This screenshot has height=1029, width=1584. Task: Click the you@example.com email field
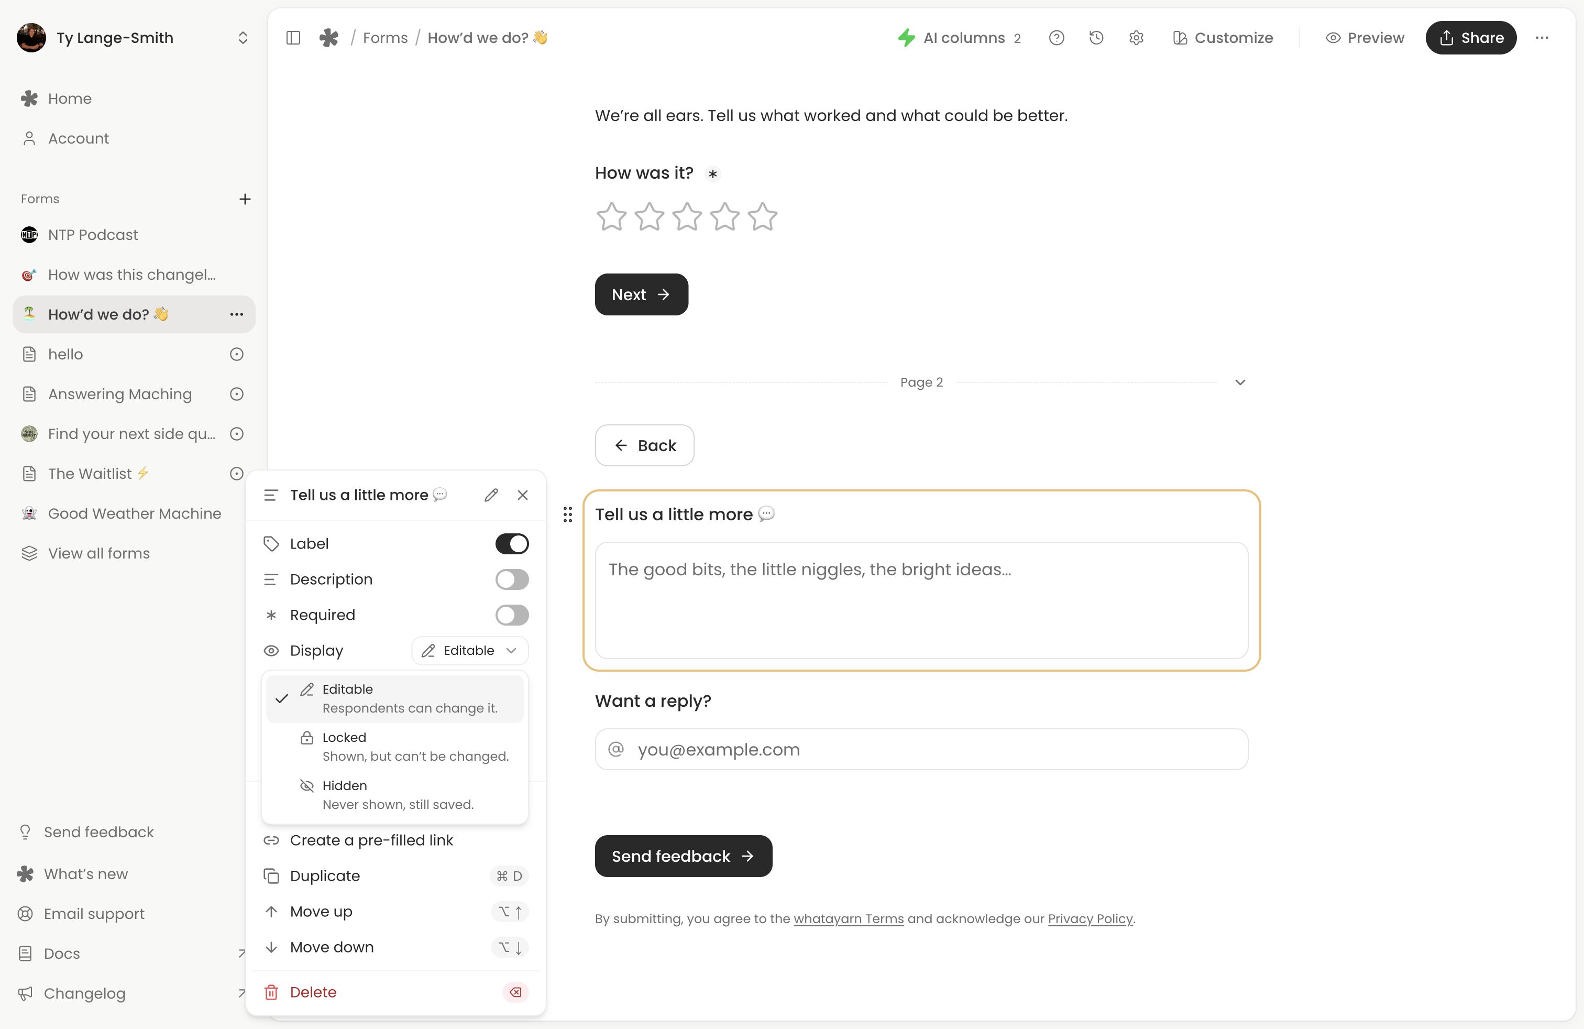coord(921,749)
